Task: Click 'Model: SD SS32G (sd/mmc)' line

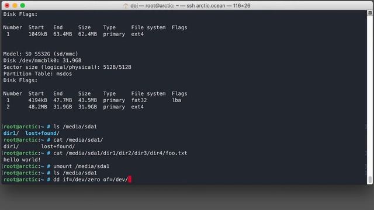Action: click(x=40, y=54)
